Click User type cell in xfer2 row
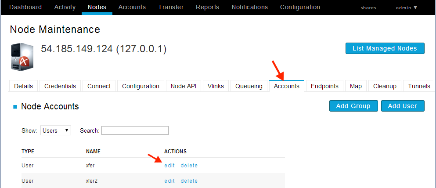Image resolution: width=436 pixels, height=188 pixels. click(28, 181)
